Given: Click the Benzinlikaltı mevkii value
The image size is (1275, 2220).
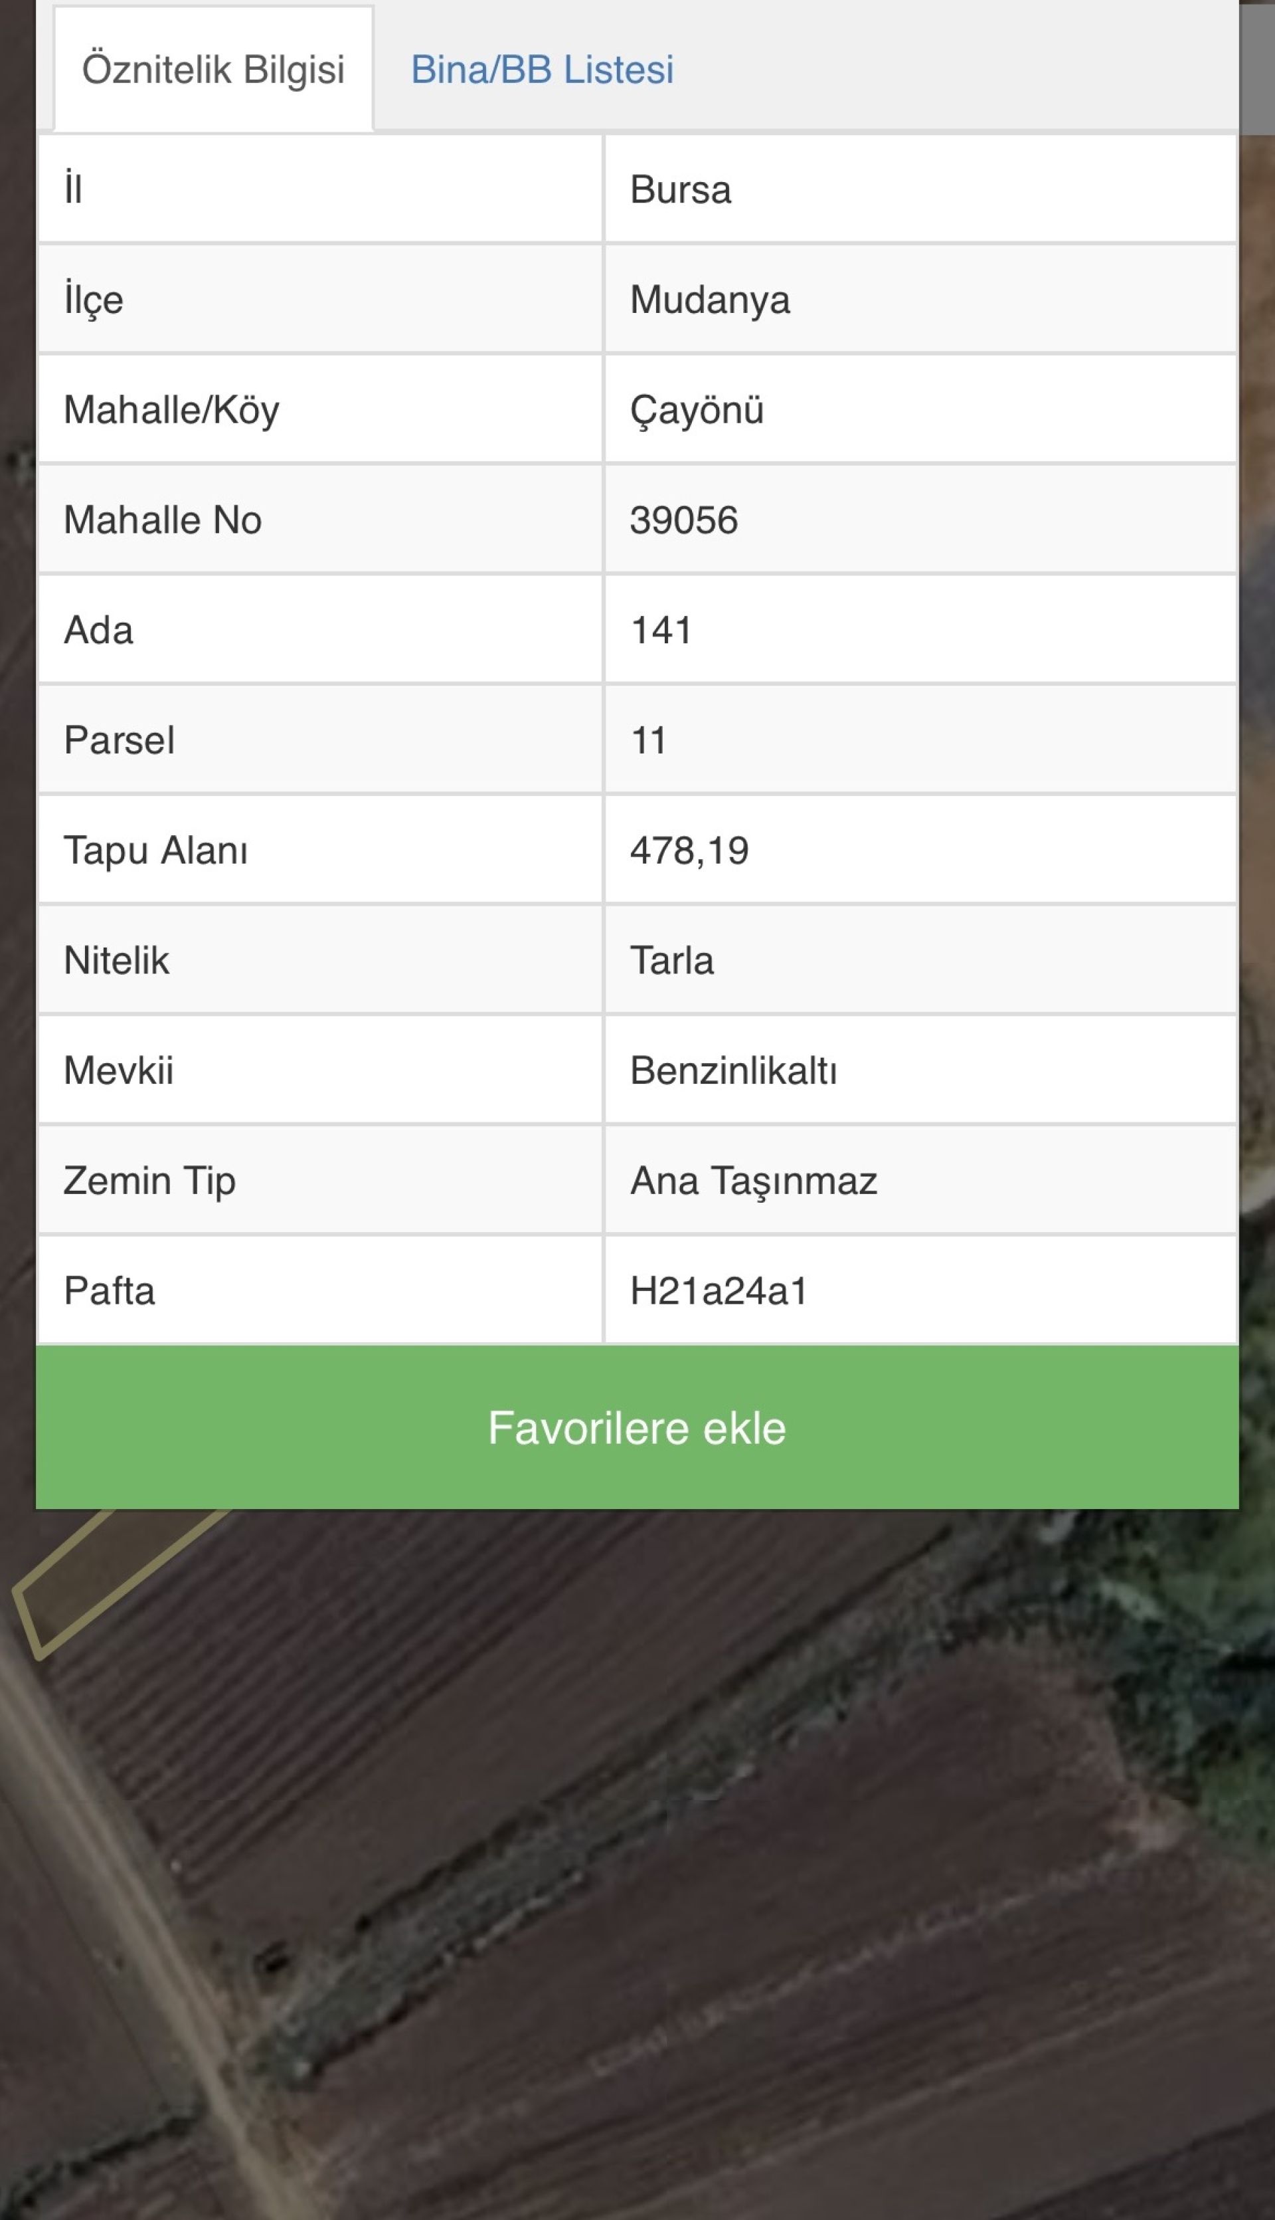Looking at the screenshot, I should pos(733,1070).
